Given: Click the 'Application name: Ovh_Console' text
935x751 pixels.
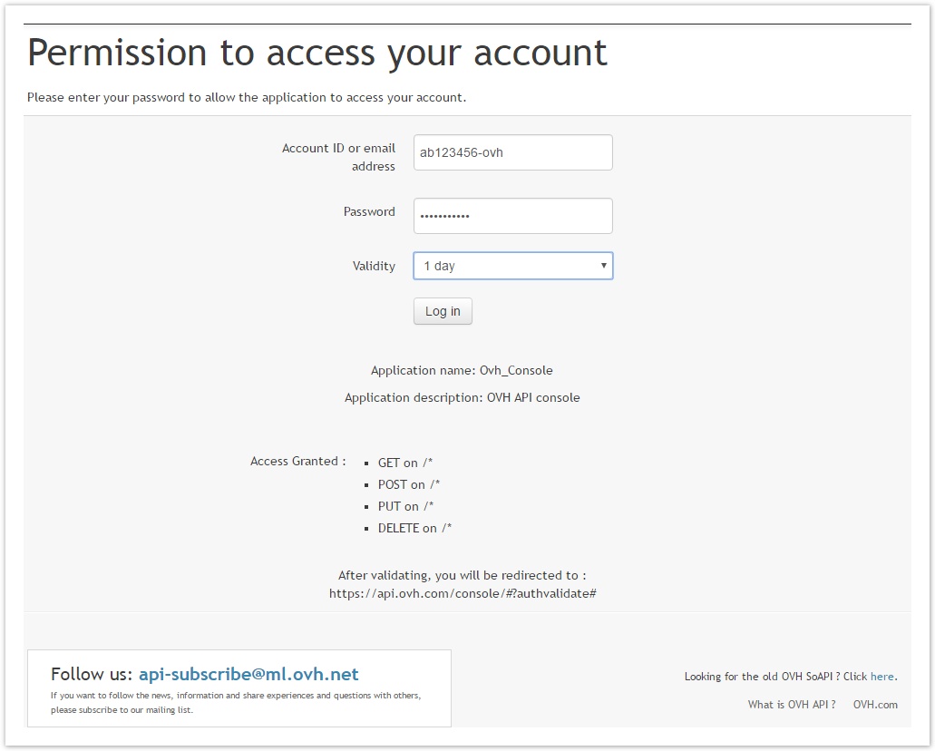Looking at the screenshot, I should pos(462,370).
